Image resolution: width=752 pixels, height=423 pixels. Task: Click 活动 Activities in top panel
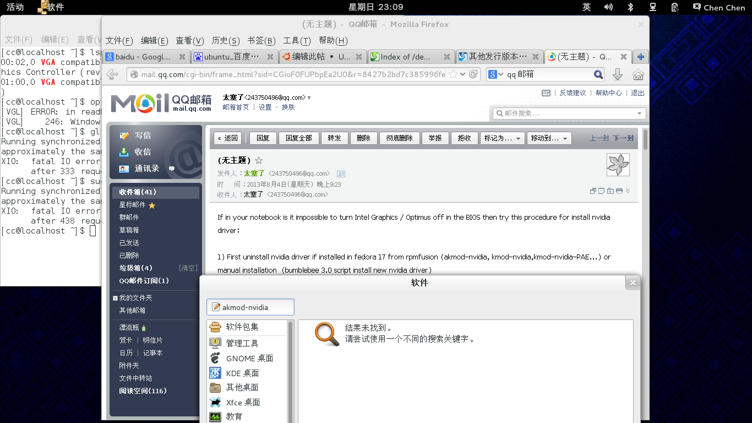[x=15, y=7]
